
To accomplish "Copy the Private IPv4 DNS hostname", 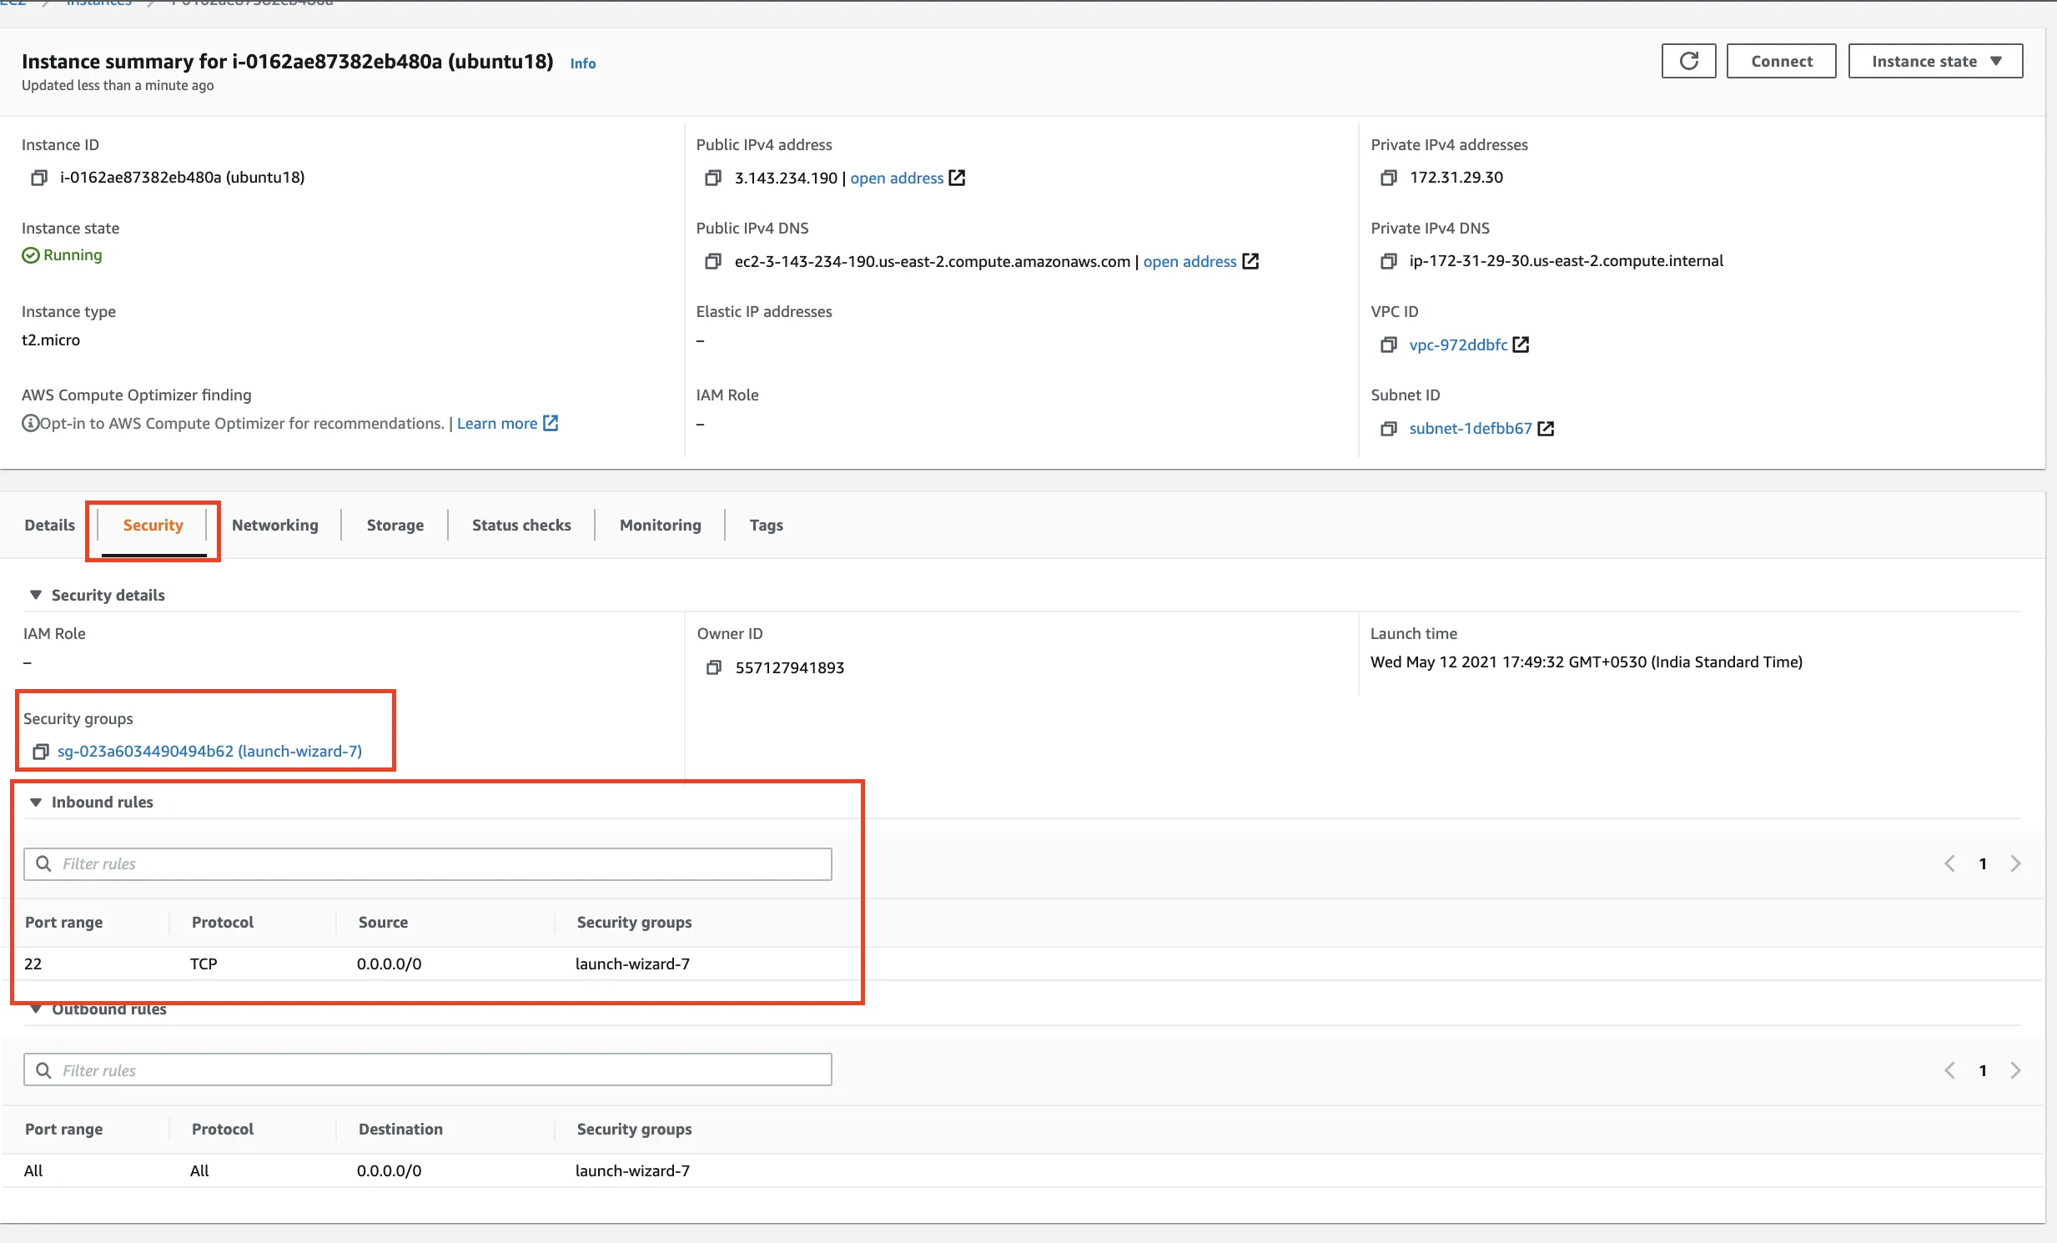I will click(x=1388, y=261).
